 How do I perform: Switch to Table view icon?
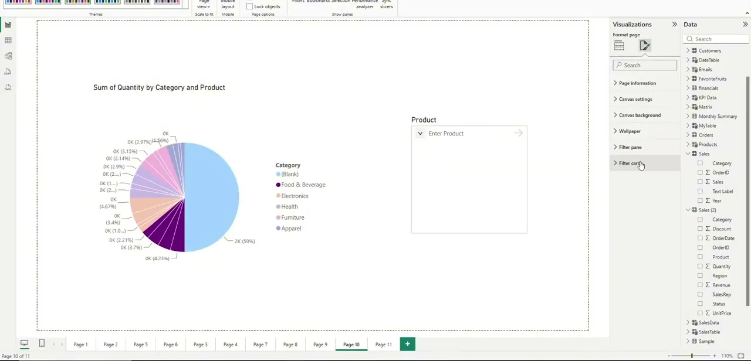click(8, 40)
